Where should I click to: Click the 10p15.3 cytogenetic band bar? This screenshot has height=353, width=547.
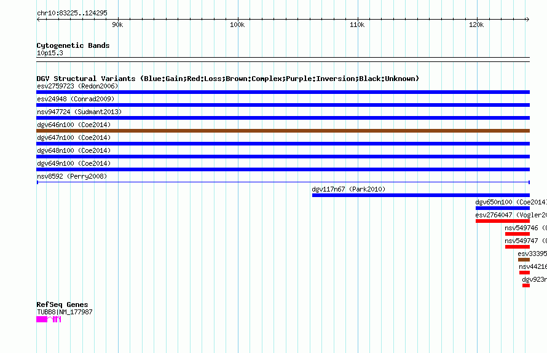pyautogui.click(x=283, y=60)
